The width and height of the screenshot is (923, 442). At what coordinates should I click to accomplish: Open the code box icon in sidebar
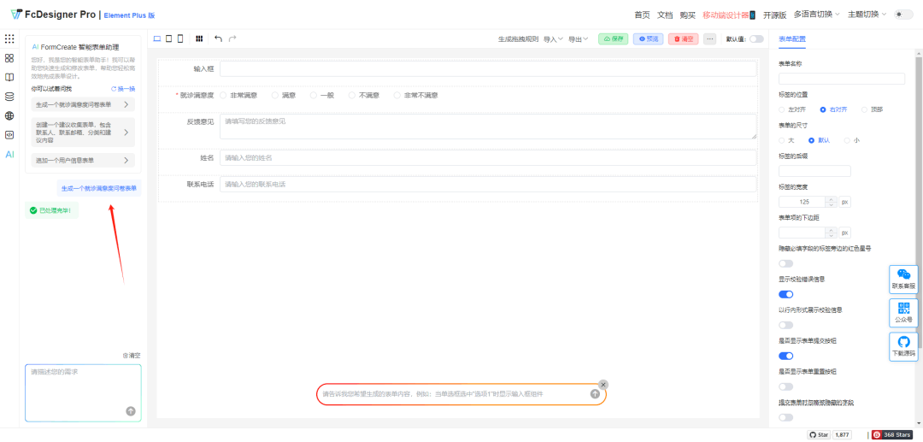[x=9, y=135]
